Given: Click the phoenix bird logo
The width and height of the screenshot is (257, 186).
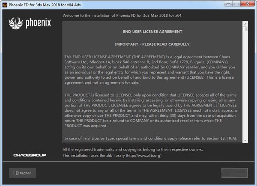Looking at the screenshot, I should click(x=16, y=23).
